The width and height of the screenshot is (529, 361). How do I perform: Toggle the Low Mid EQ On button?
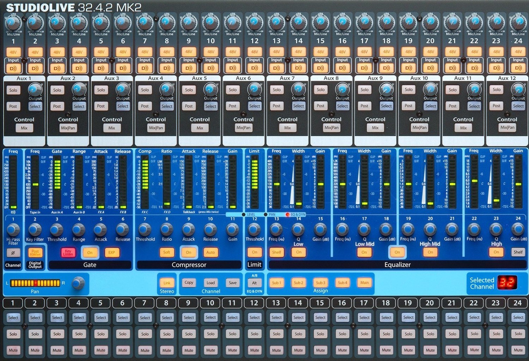coord(364,252)
